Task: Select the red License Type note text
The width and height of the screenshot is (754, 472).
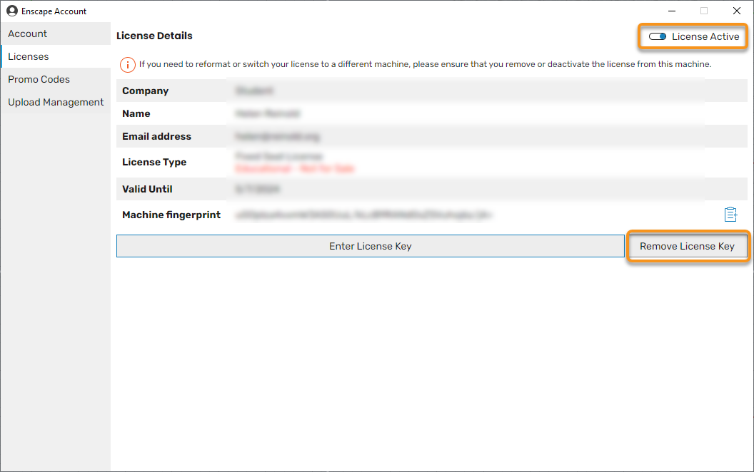Action: (295, 169)
